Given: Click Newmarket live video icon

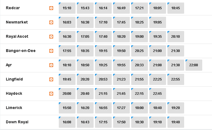Looking at the screenshot, I should click(51, 22).
